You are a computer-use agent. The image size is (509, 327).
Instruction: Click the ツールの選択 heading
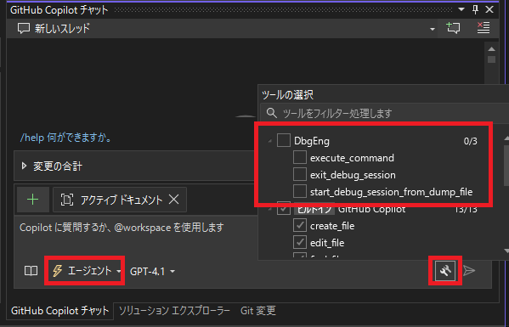click(287, 95)
